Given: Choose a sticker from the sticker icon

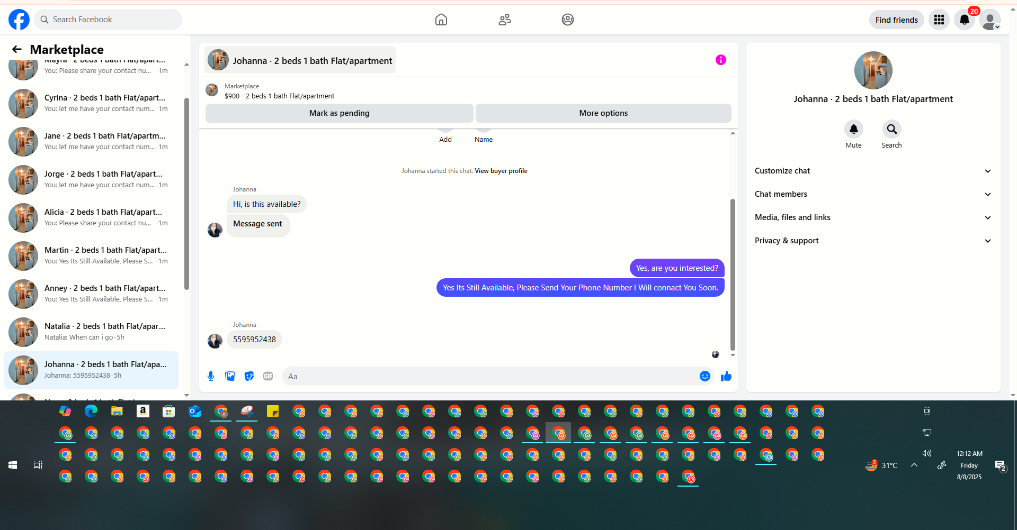Looking at the screenshot, I should click(249, 376).
